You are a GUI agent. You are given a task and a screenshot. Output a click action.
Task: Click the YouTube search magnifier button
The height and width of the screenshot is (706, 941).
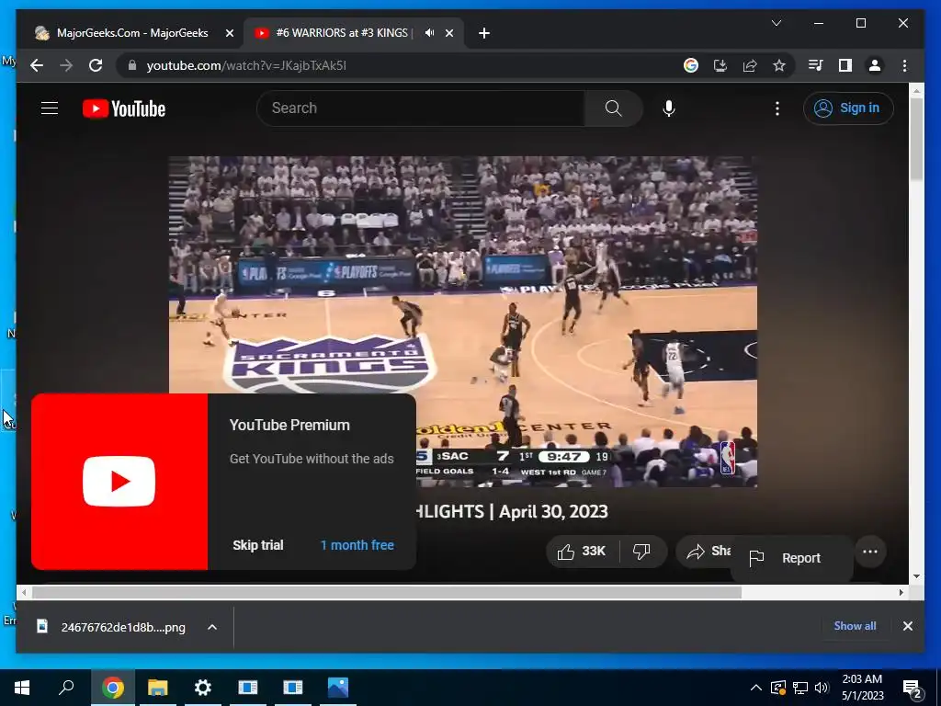[613, 108]
